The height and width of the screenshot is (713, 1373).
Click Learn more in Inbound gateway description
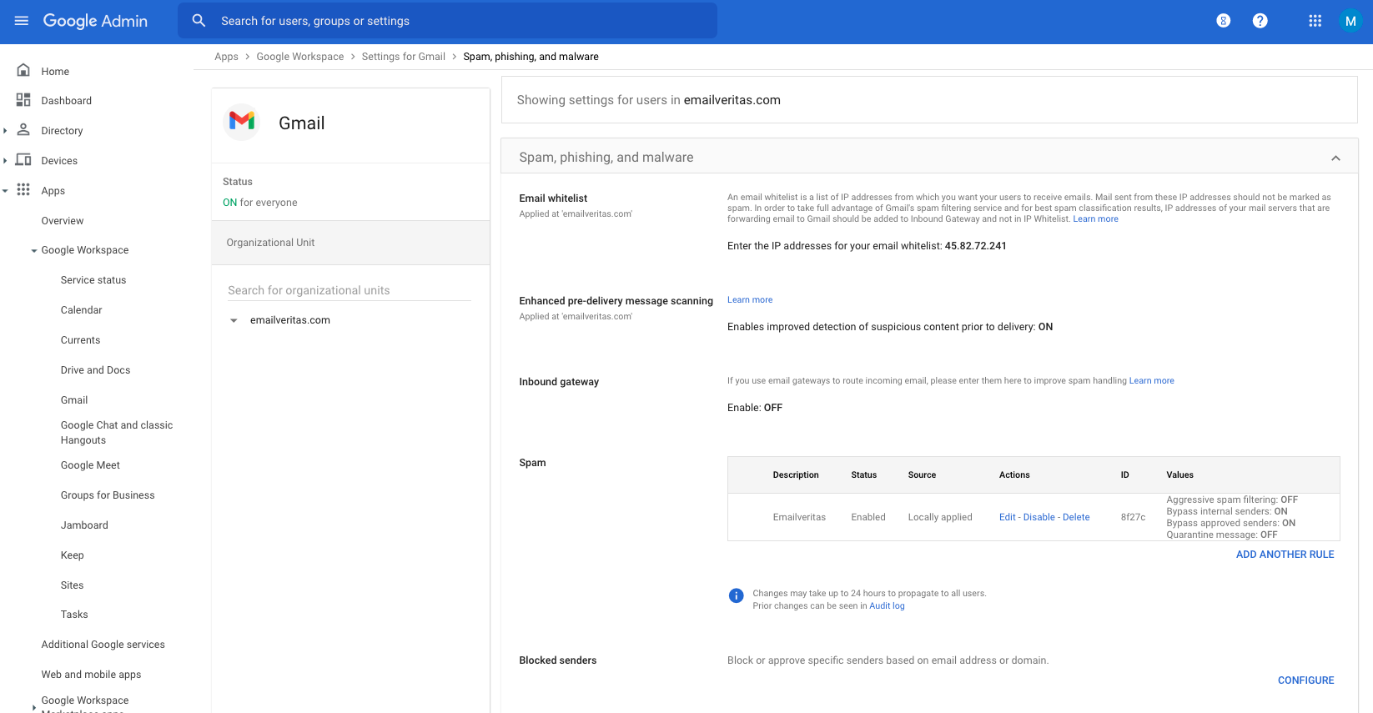click(1151, 381)
